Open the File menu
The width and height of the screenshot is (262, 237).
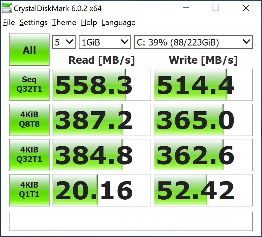tap(9, 22)
